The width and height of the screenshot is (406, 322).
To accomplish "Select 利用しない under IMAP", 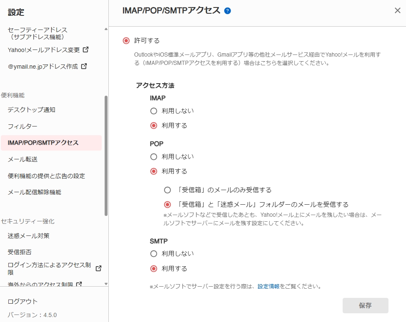I will pyautogui.click(x=154, y=111).
